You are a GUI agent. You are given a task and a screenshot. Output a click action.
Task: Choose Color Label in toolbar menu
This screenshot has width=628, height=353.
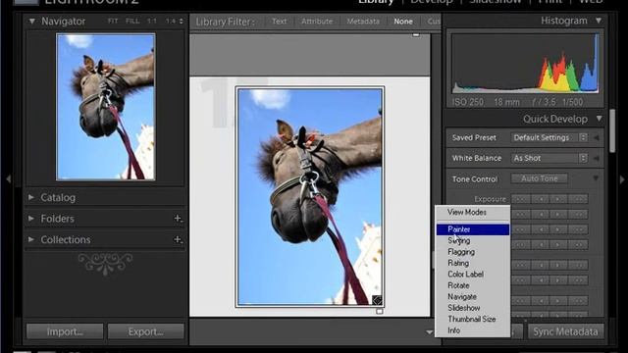473,275
